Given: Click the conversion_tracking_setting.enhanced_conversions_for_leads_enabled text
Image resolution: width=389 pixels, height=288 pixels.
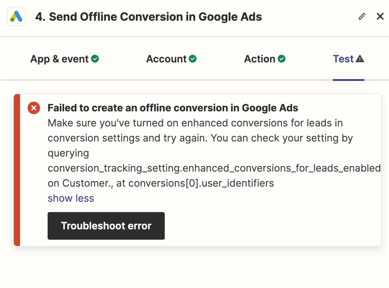Looking at the screenshot, I should [x=214, y=168].
